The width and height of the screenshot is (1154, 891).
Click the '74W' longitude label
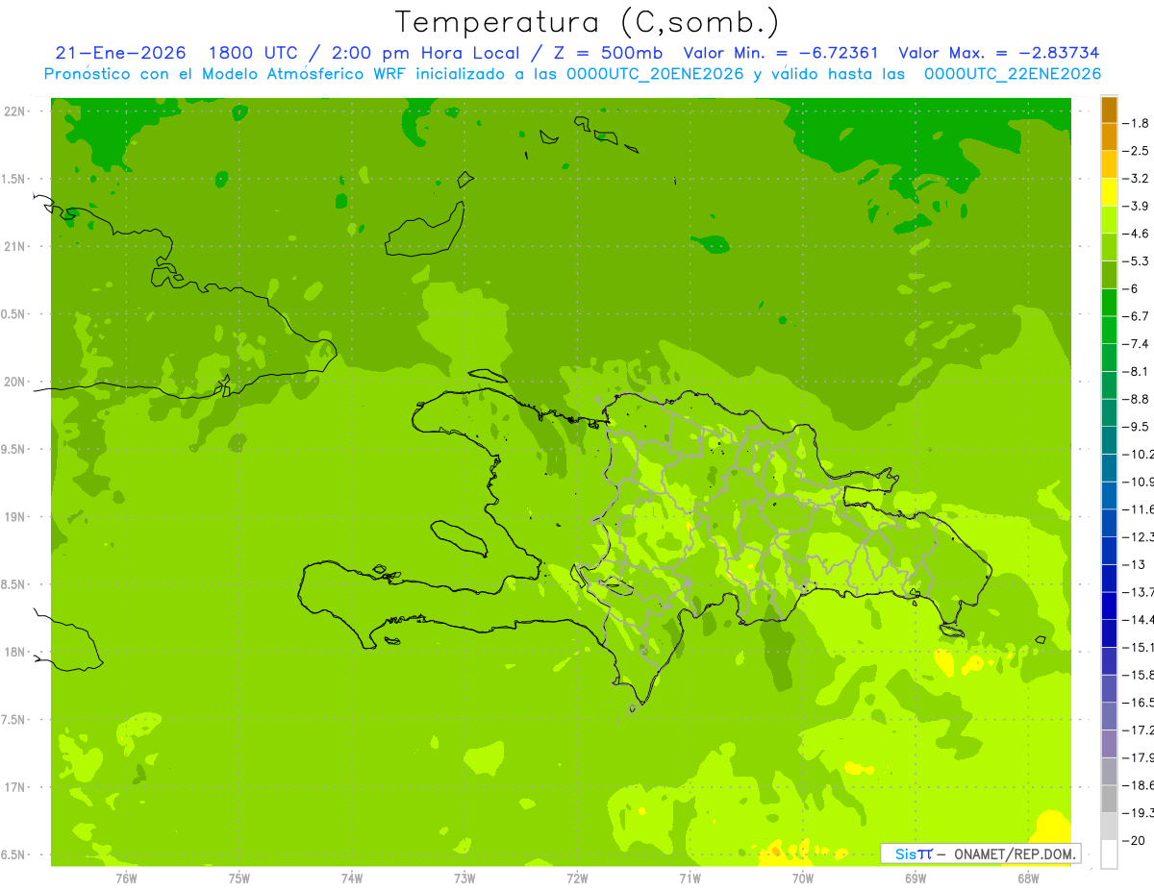point(351,878)
